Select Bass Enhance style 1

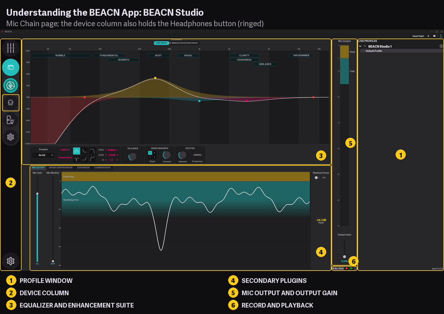(150, 153)
